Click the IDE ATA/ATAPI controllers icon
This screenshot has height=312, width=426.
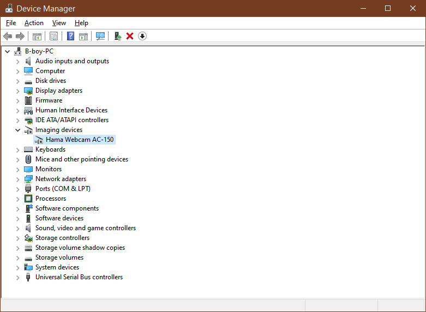point(28,120)
